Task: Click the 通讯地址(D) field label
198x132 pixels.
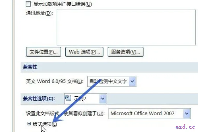Action: click(x=39, y=13)
